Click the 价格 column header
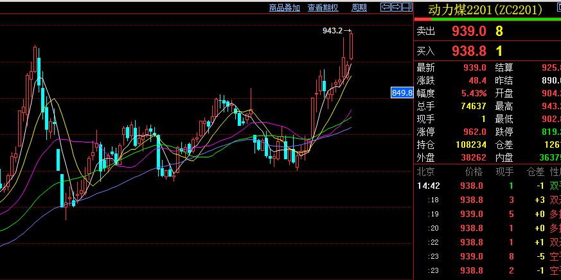561x280 pixels. pyautogui.click(x=473, y=171)
